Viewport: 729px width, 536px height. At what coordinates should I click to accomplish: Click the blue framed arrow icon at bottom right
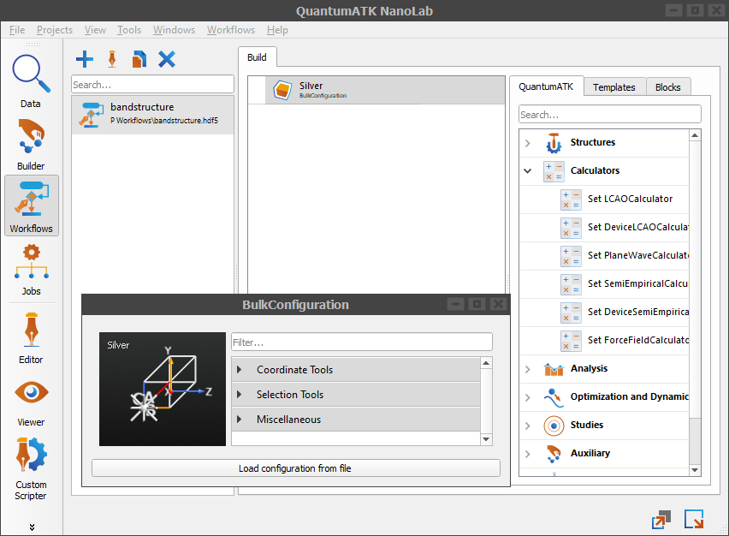pos(694,519)
